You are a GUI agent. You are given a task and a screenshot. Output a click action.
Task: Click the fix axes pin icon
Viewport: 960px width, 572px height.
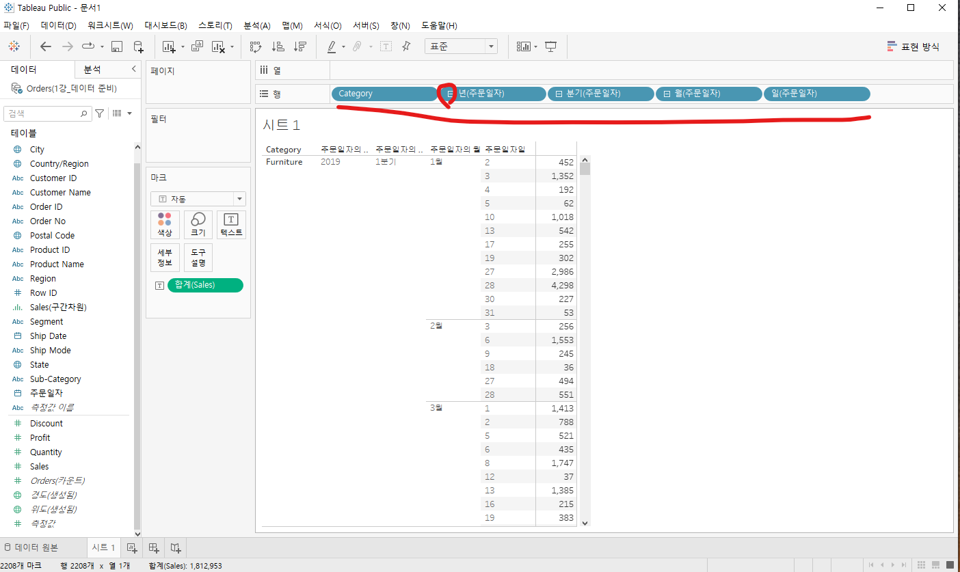pos(406,46)
